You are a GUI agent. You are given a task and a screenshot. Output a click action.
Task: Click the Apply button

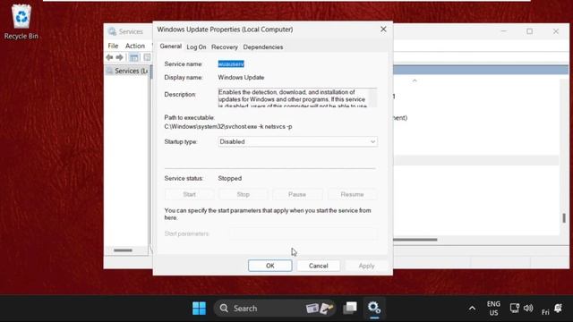coord(366,266)
